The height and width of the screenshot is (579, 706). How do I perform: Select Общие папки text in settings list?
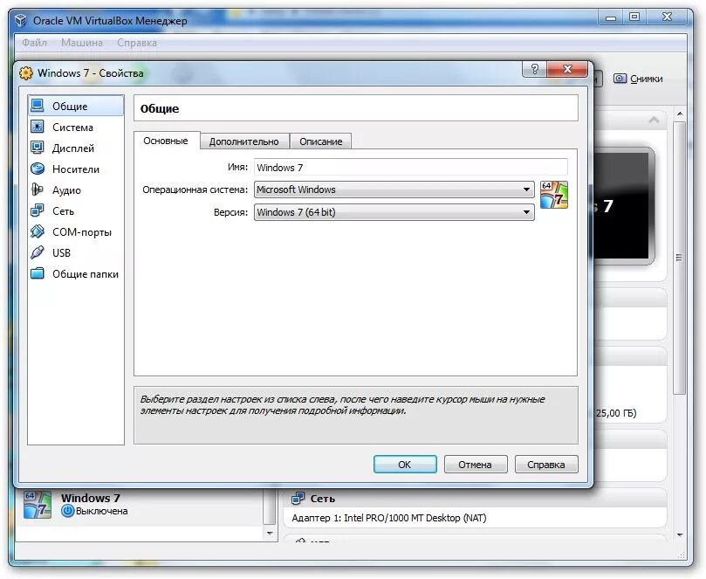[x=86, y=274]
